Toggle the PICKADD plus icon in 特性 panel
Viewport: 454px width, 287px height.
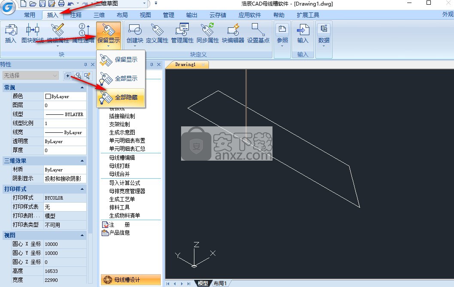click(x=67, y=76)
